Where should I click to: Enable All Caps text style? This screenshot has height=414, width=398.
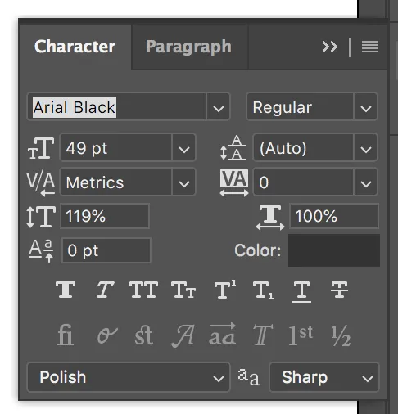(x=143, y=290)
